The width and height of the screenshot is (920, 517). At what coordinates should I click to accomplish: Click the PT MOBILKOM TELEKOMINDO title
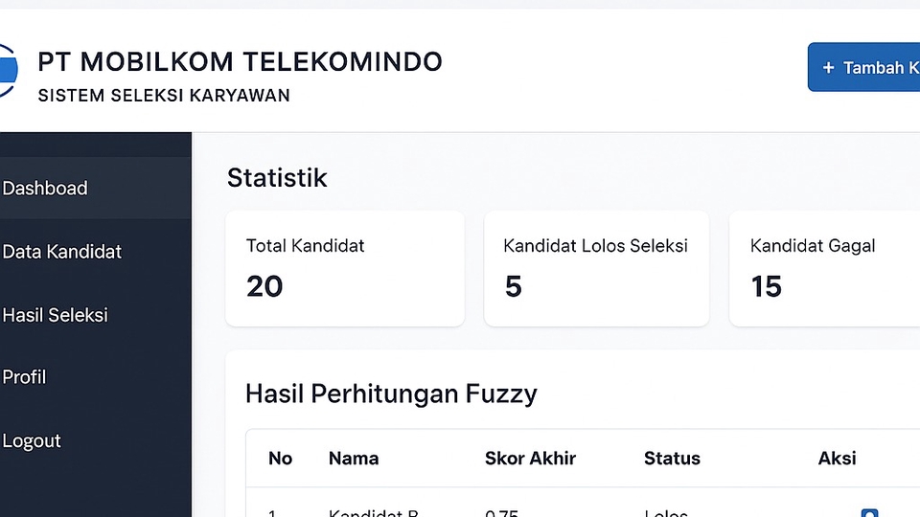pos(240,61)
